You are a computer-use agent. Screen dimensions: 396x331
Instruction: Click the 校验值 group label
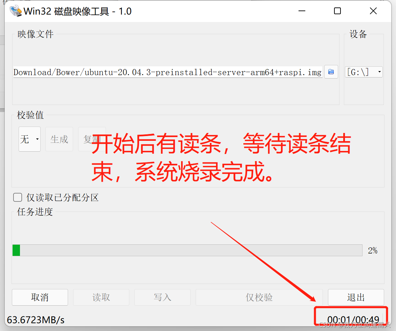pyautogui.click(x=30, y=115)
